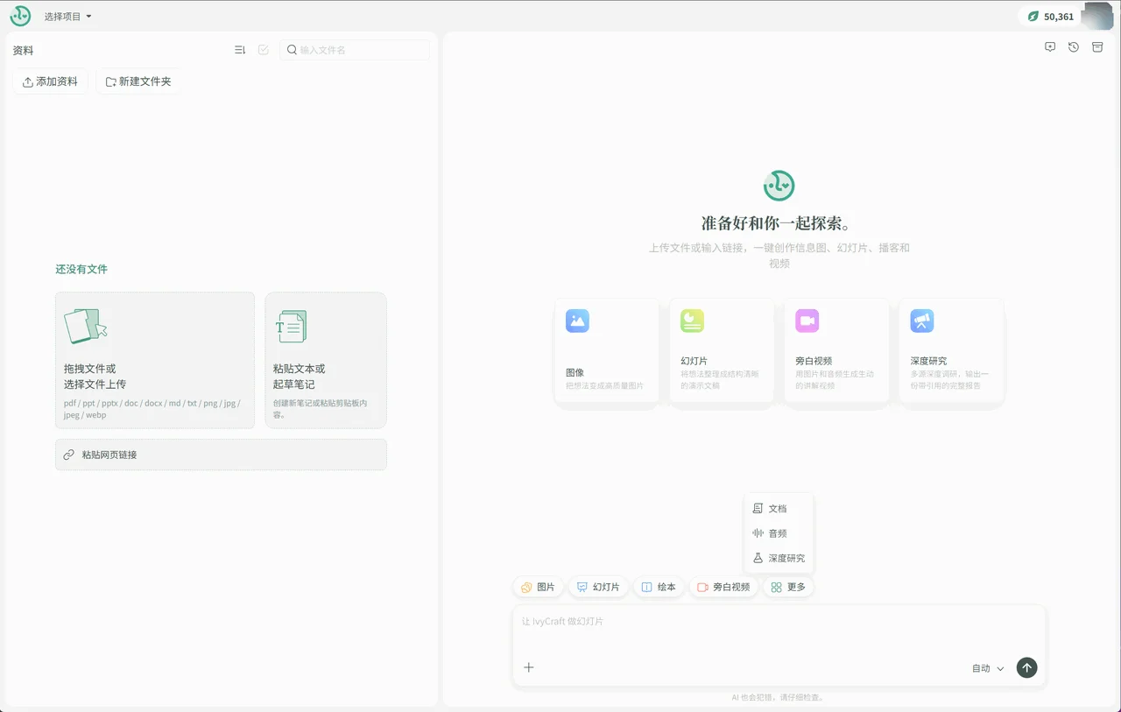Click the 还没有文件 heading text
Image resolution: width=1121 pixels, height=712 pixels.
click(x=81, y=269)
